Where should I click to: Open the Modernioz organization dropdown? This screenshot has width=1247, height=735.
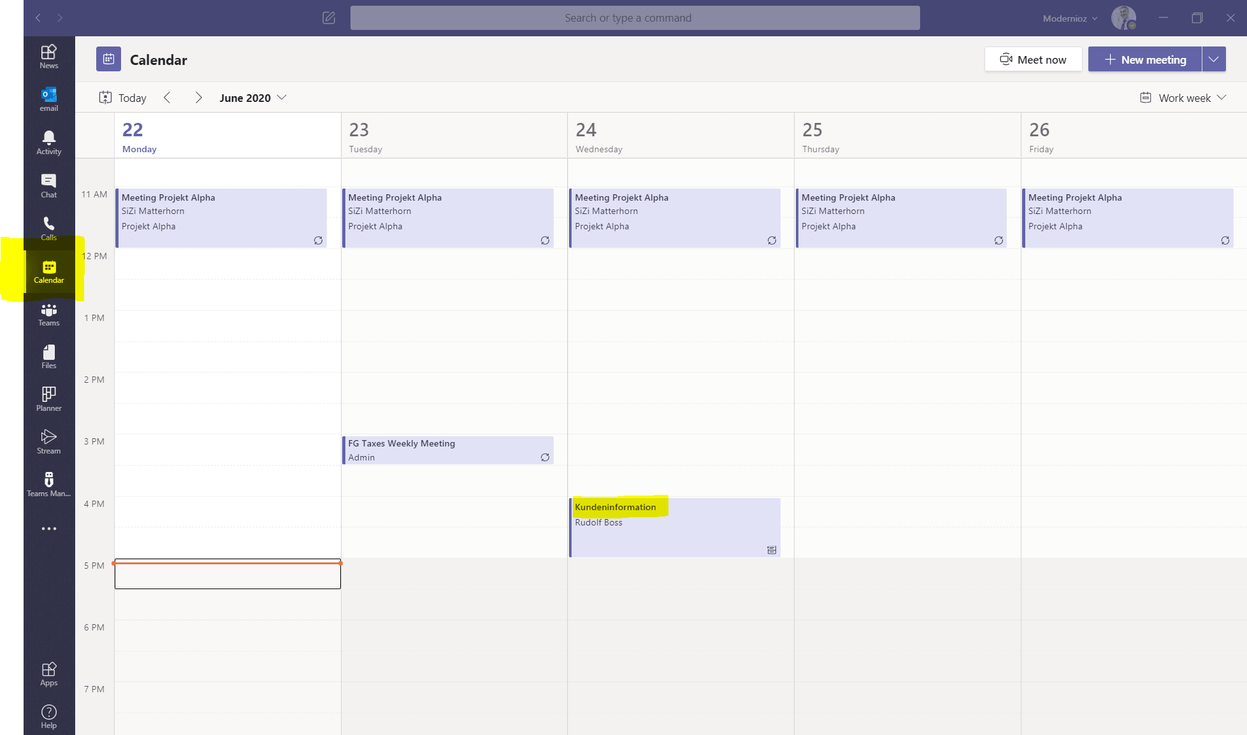[1070, 18]
